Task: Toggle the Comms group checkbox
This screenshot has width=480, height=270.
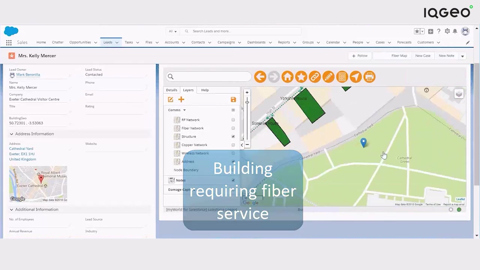Action: (x=233, y=110)
